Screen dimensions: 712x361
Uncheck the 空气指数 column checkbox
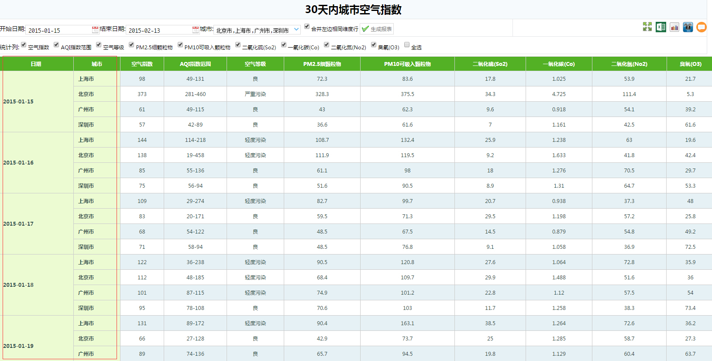point(24,45)
